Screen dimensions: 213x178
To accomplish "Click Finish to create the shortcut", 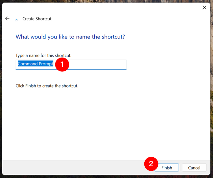I will pyautogui.click(x=167, y=167).
